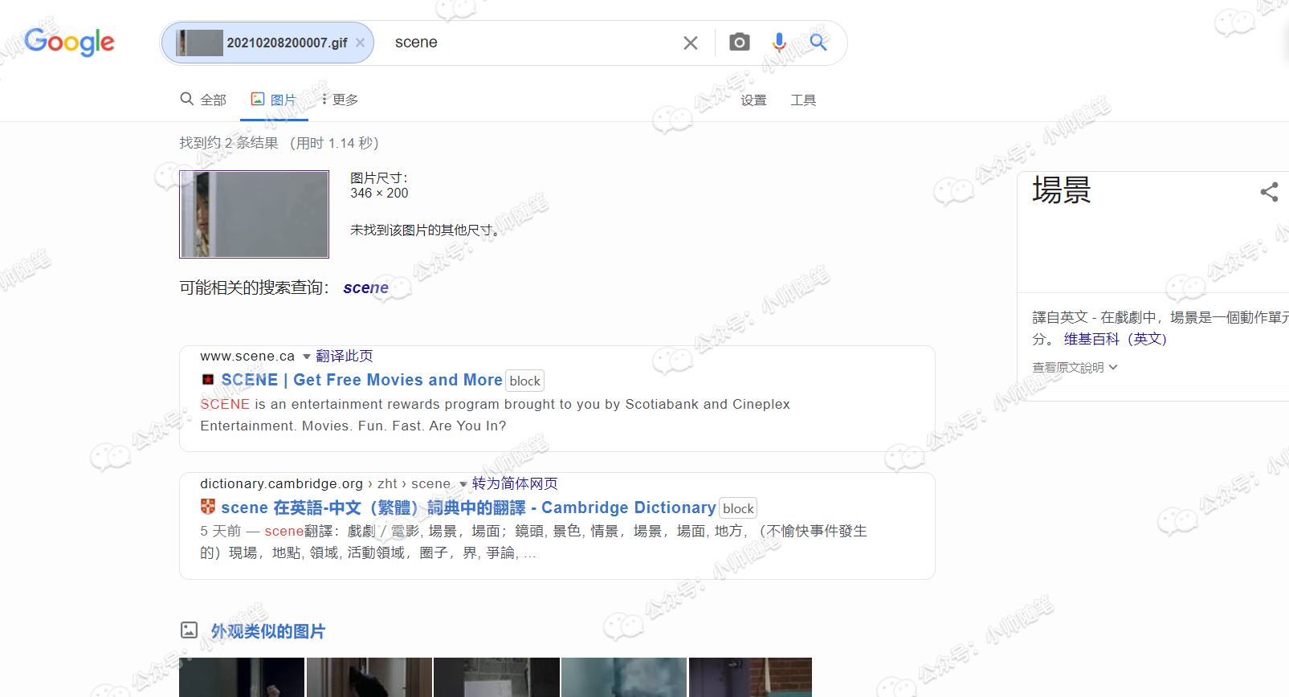Screen dimensions: 1289x697
Task: Open the 维基百科 (英文) link
Action: (x=1116, y=339)
